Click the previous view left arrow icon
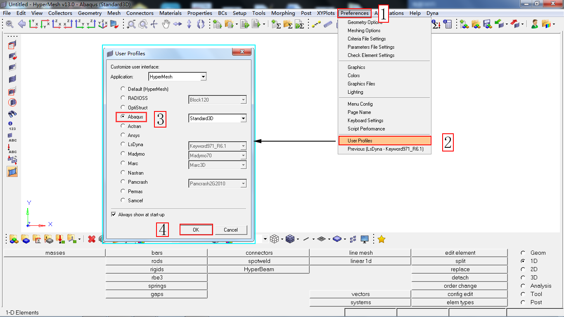564x317 pixels. (x=21, y=24)
